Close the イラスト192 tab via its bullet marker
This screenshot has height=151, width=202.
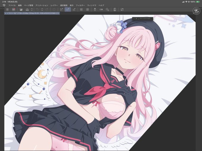pos(6,13)
